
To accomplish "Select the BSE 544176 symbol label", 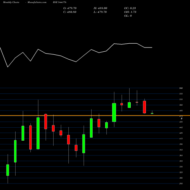I will point(60,2).
